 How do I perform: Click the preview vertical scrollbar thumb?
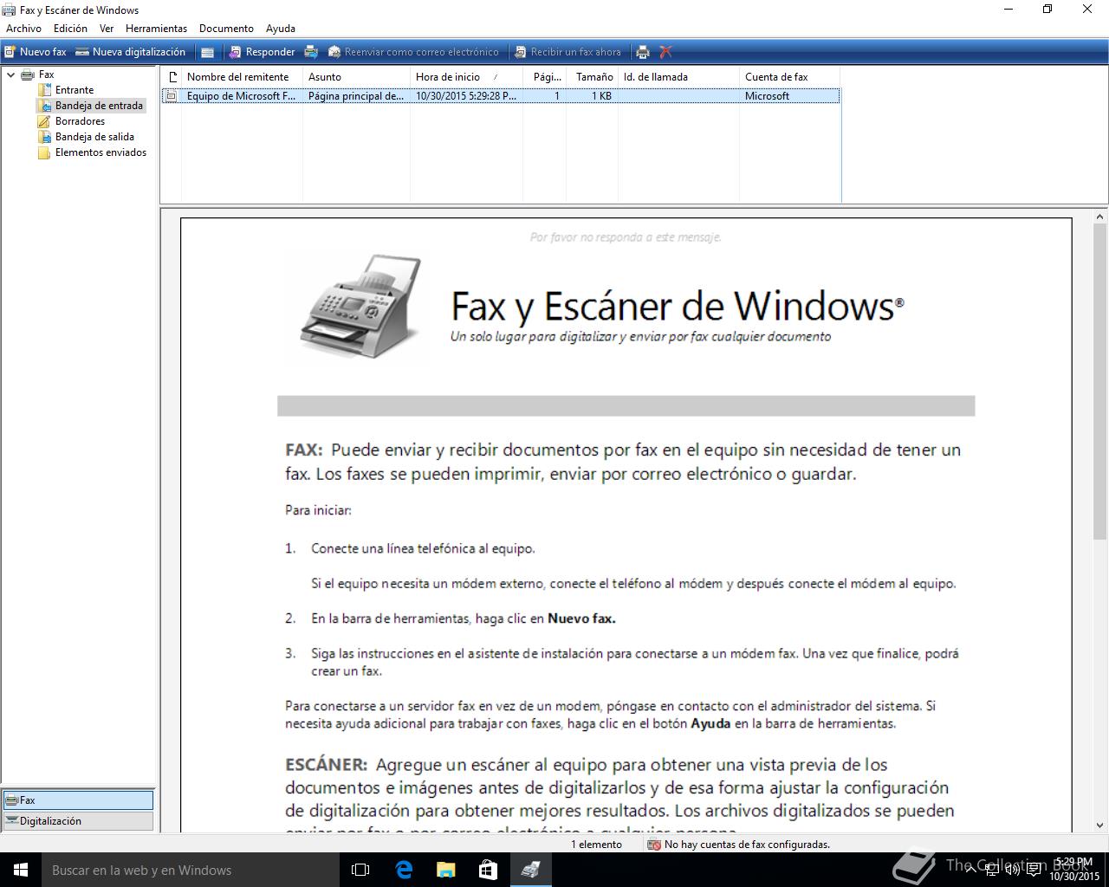tap(1100, 383)
